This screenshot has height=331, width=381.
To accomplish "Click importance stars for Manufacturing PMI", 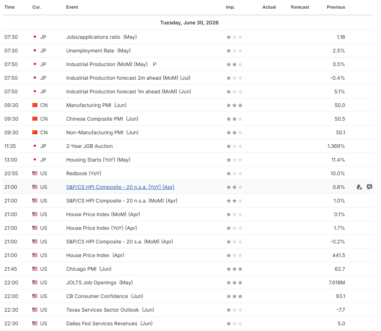I will click(x=234, y=105).
